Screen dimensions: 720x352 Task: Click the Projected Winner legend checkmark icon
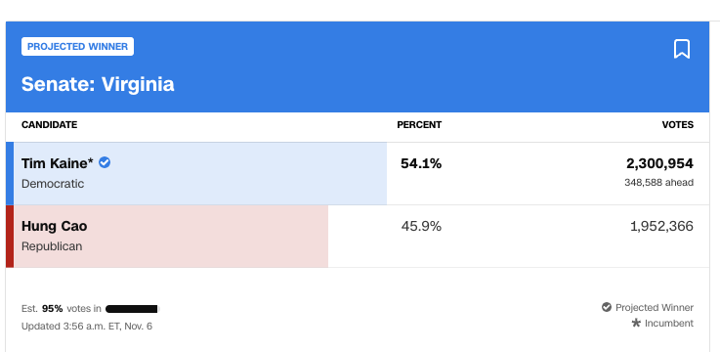(x=607, y=307)
